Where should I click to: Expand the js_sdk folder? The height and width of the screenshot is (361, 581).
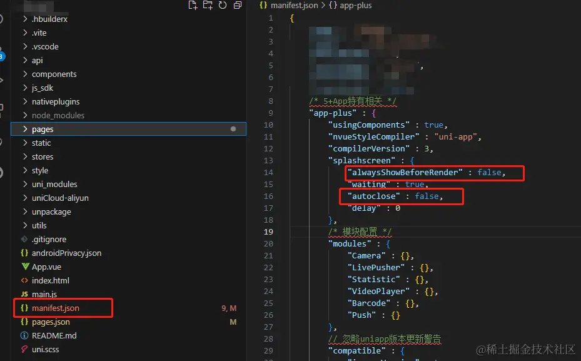[x=25, y=88]
